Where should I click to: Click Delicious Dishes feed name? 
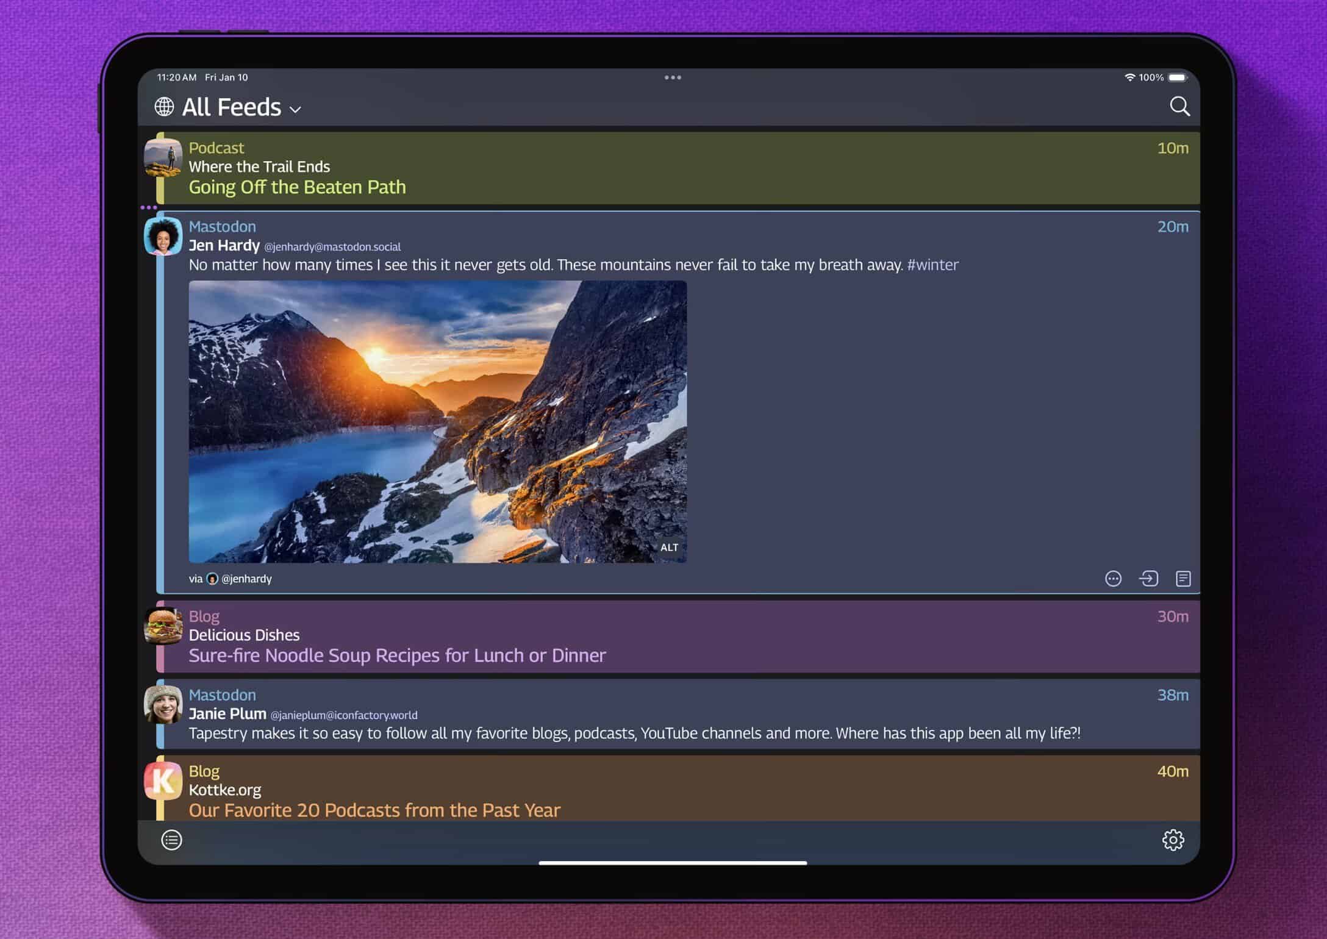click(244, 635)
